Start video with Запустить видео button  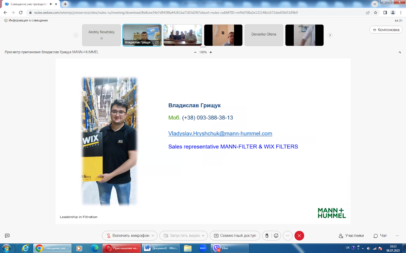pos(181,236)
